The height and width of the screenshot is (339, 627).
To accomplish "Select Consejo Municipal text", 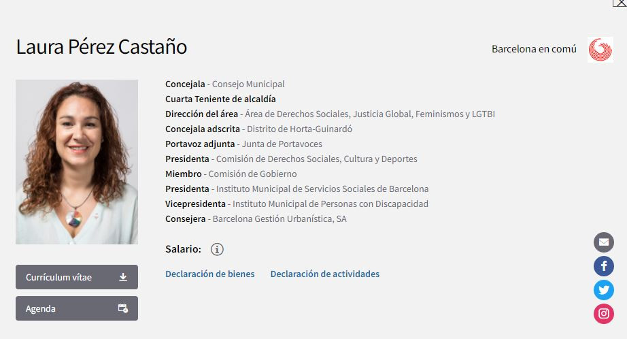I will coord(248,84).
